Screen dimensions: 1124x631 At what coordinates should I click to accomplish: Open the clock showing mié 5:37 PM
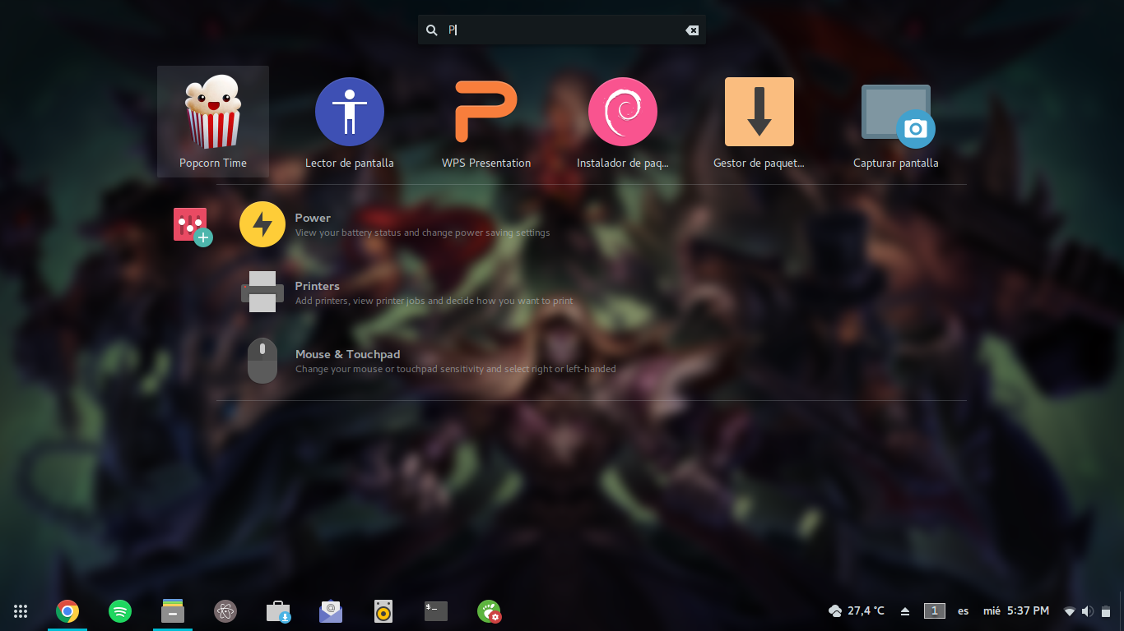click(x=1016, y=610)
